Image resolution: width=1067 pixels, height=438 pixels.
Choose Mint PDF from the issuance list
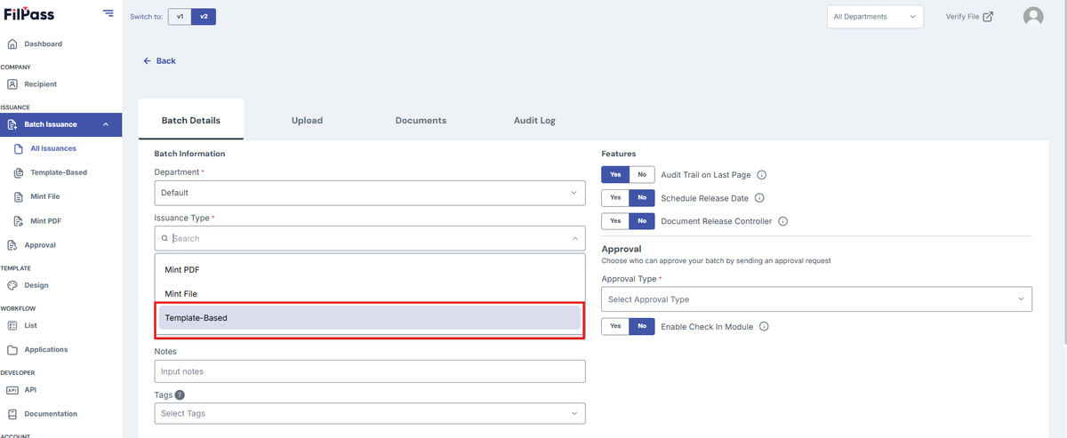click(x=370, y=269)
